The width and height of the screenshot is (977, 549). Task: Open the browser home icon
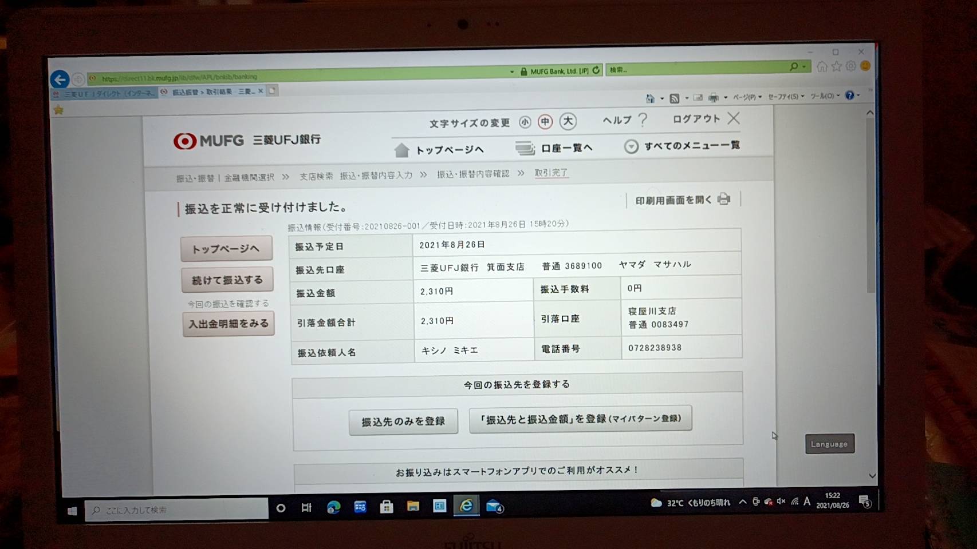tap(822, 66)
